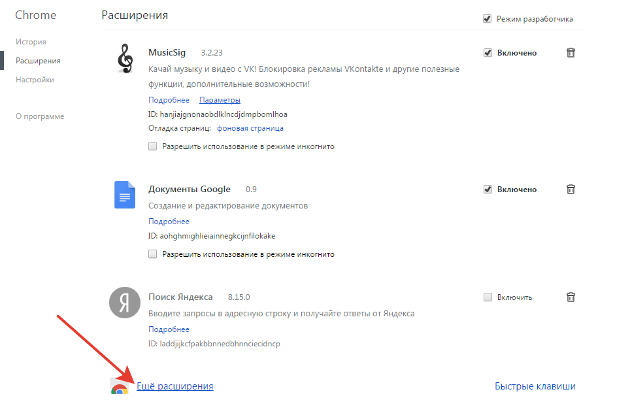Open фоновая страница debug link
Viewport: 630px width, 415px height.
[x=250, y=128]
